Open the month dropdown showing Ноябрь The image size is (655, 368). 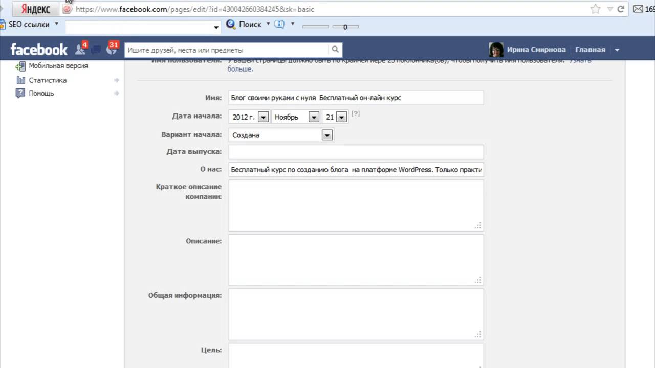tap(296, 117)
